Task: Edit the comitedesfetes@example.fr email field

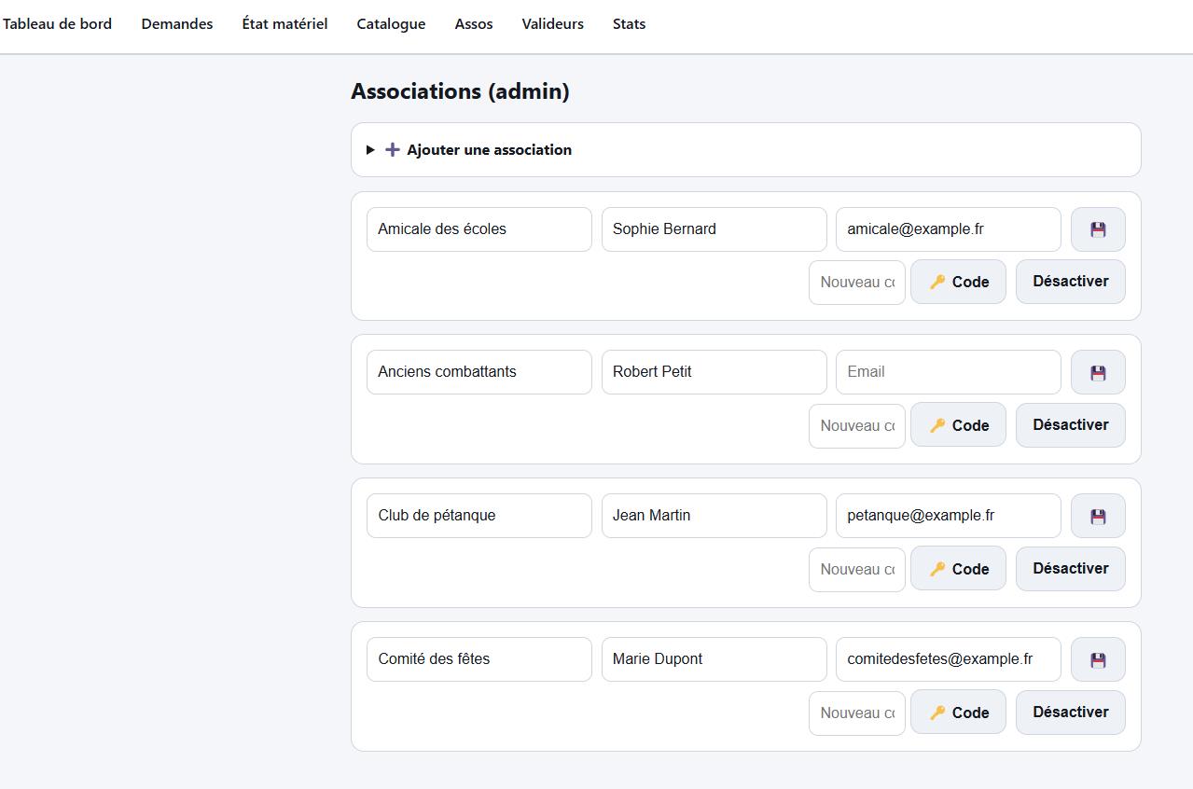Action: click(949, 659)
